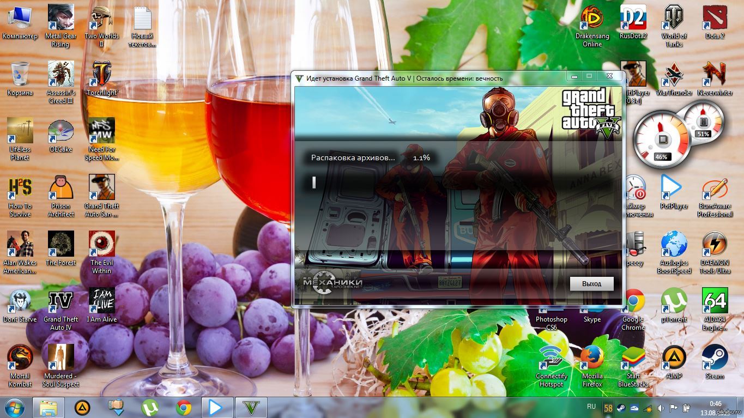Open Action Center flag tray icon
The image size is (744, 418).
pos(674,408)
